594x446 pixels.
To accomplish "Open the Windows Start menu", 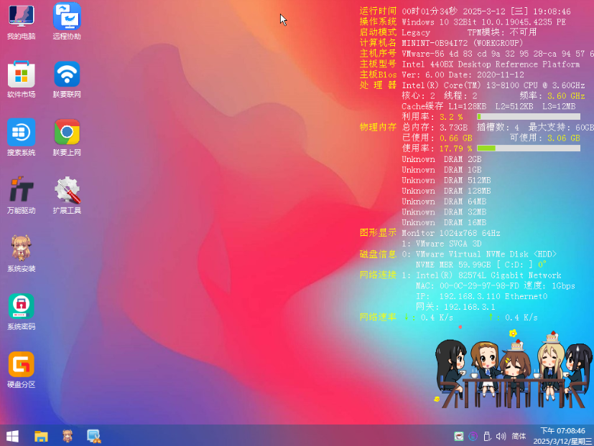I will click(12, 436).
